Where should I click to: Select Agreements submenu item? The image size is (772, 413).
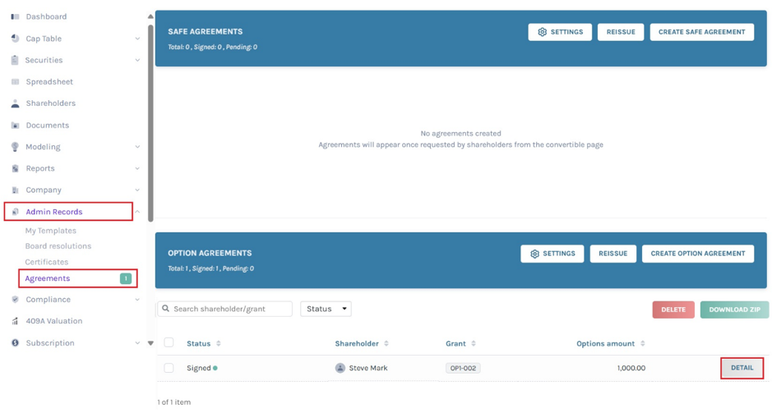pos(48,278)
